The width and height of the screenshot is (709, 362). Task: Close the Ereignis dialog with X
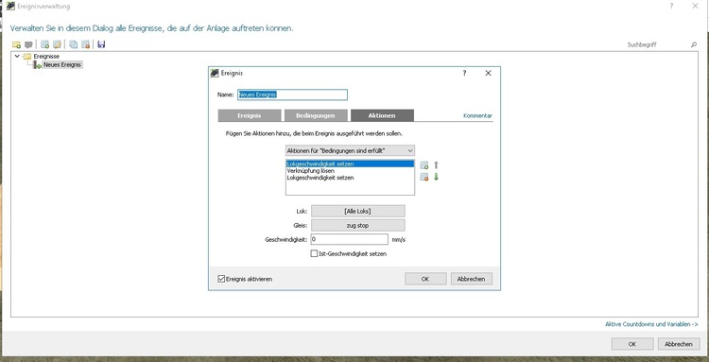click(488, 73)
